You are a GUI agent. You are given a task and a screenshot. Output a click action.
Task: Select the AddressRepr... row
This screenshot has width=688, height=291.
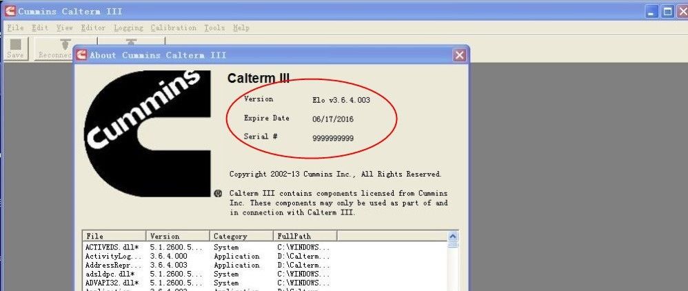pos(265,265)
